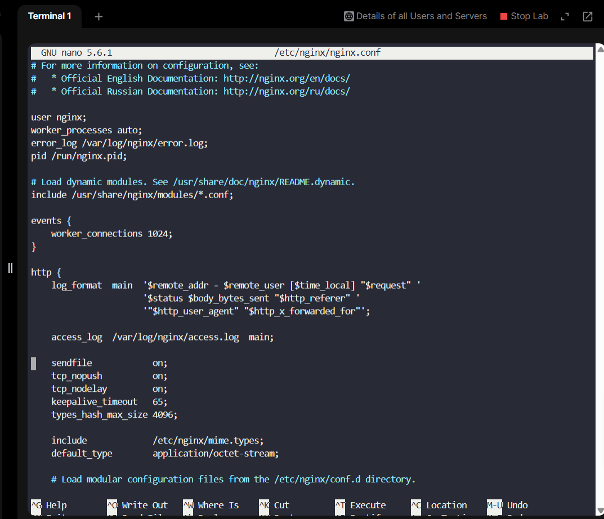Open a new terminal tab with plus icon
This screenshot has width=604, height=519.
99,16
